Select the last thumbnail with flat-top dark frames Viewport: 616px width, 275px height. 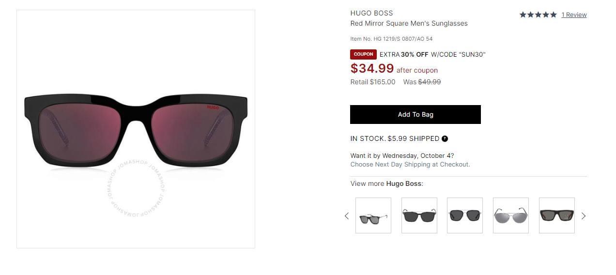[x=556, y=215]
